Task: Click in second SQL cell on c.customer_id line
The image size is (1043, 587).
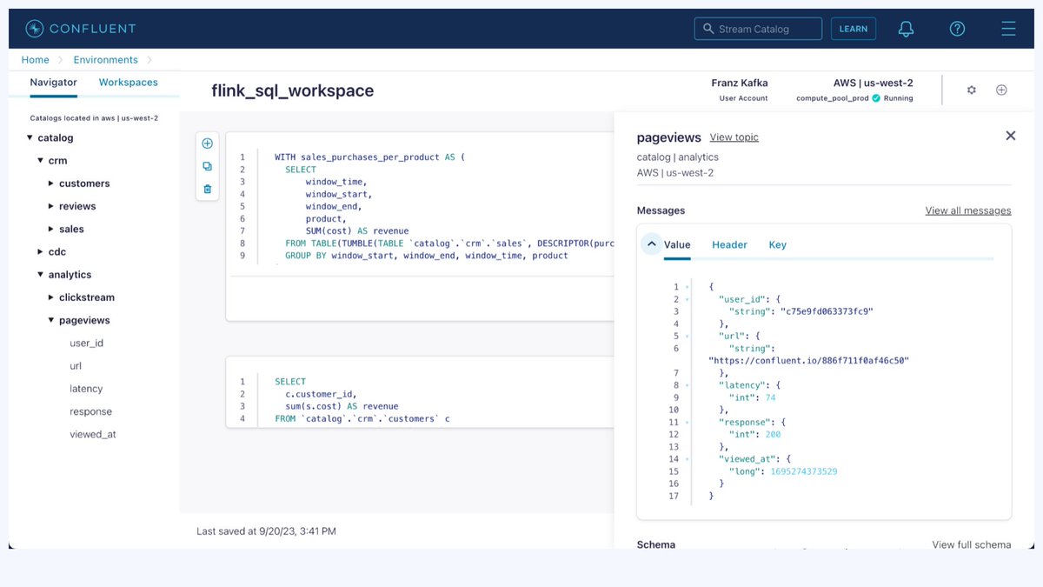Action: click(321, 394)
